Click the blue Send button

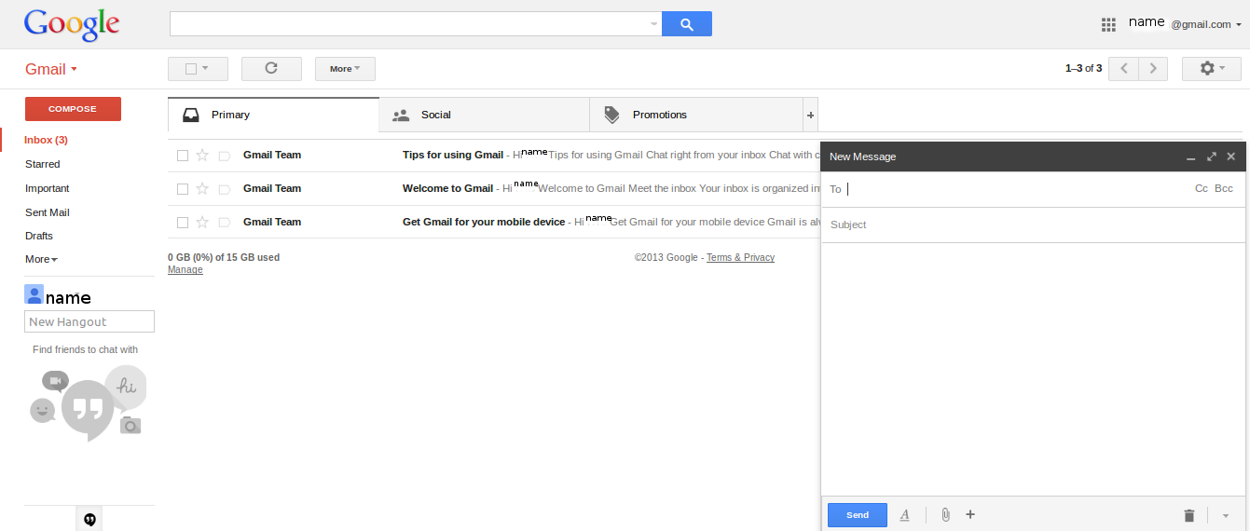coord(858,515)
